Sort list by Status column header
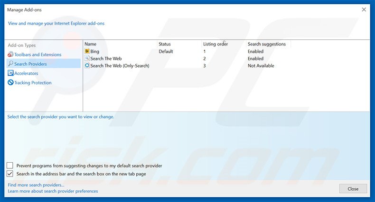Screen dimensions: 375x202 [165, 44]
